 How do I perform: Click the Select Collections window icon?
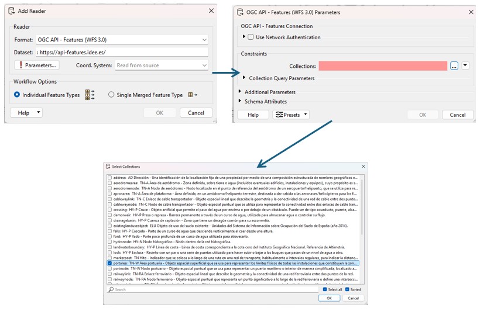[109, 167]
